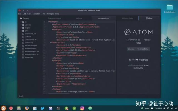Viewport: 178px width, 111px height.
Task: Open the File menu
Action: tap(20, 14)
